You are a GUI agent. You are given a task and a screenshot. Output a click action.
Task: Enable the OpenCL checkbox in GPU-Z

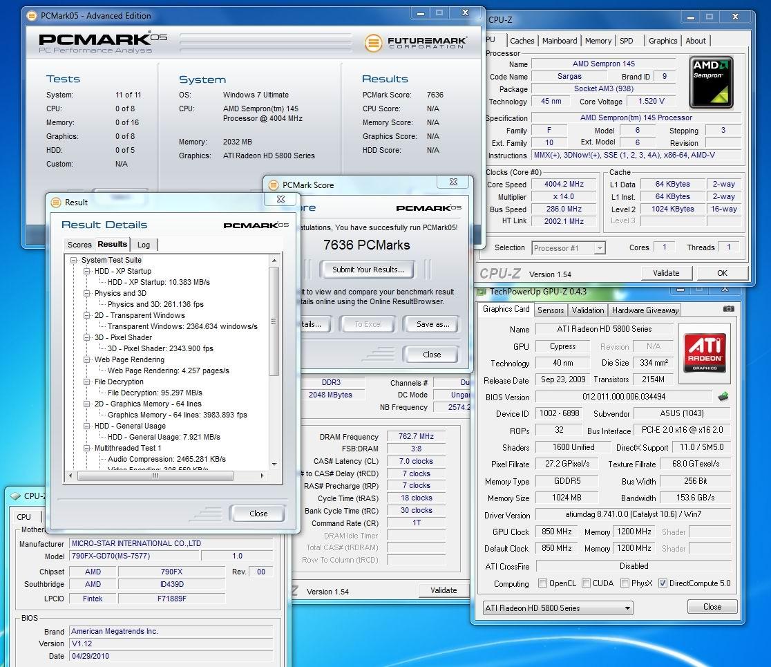click(x=542, y=583)
